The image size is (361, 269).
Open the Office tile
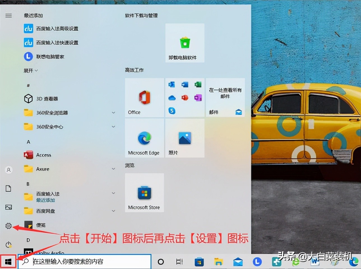coord(144,97)
